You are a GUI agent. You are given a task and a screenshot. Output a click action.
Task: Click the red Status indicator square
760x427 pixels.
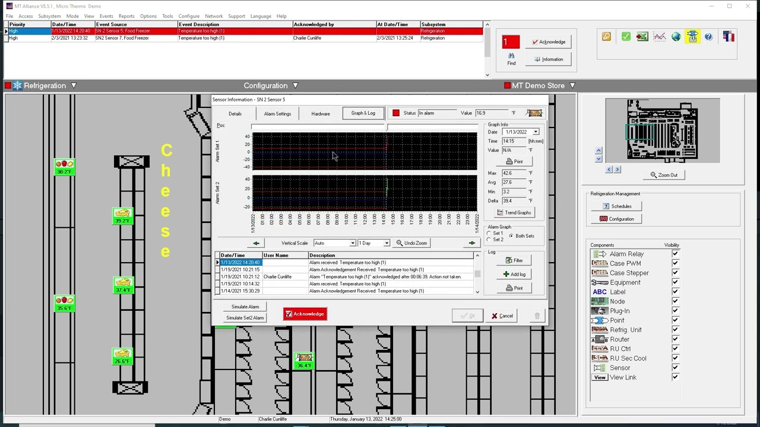[x=396, y=113]
